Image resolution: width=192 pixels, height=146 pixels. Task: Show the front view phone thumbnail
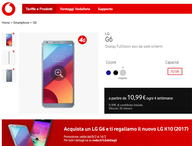coord(9,40)
